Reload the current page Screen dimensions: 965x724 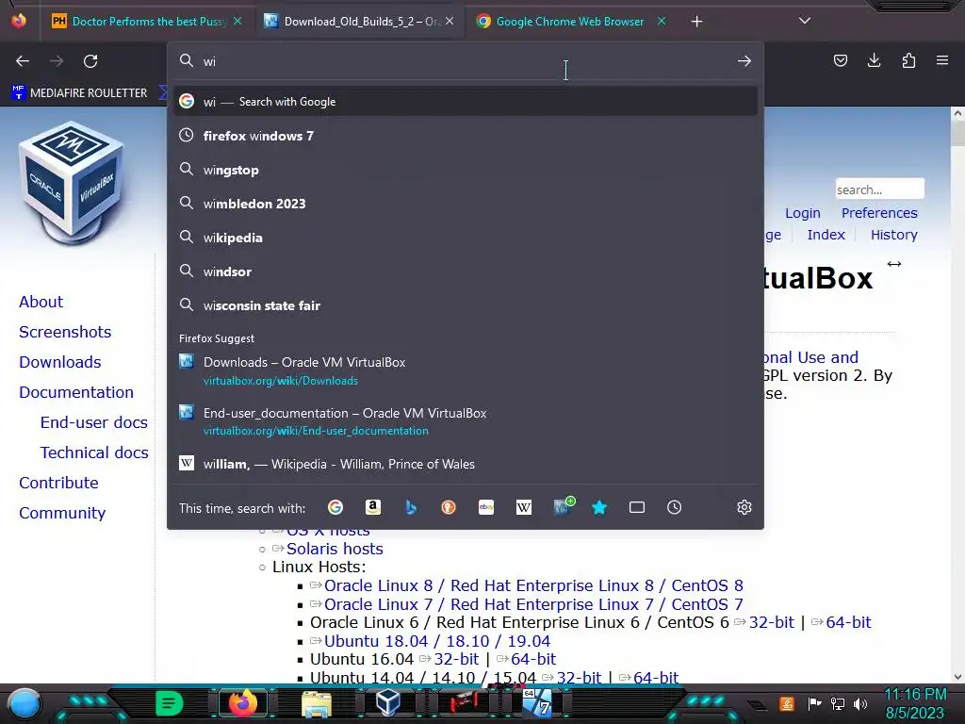pyautogui.click(x=90, y=61)
